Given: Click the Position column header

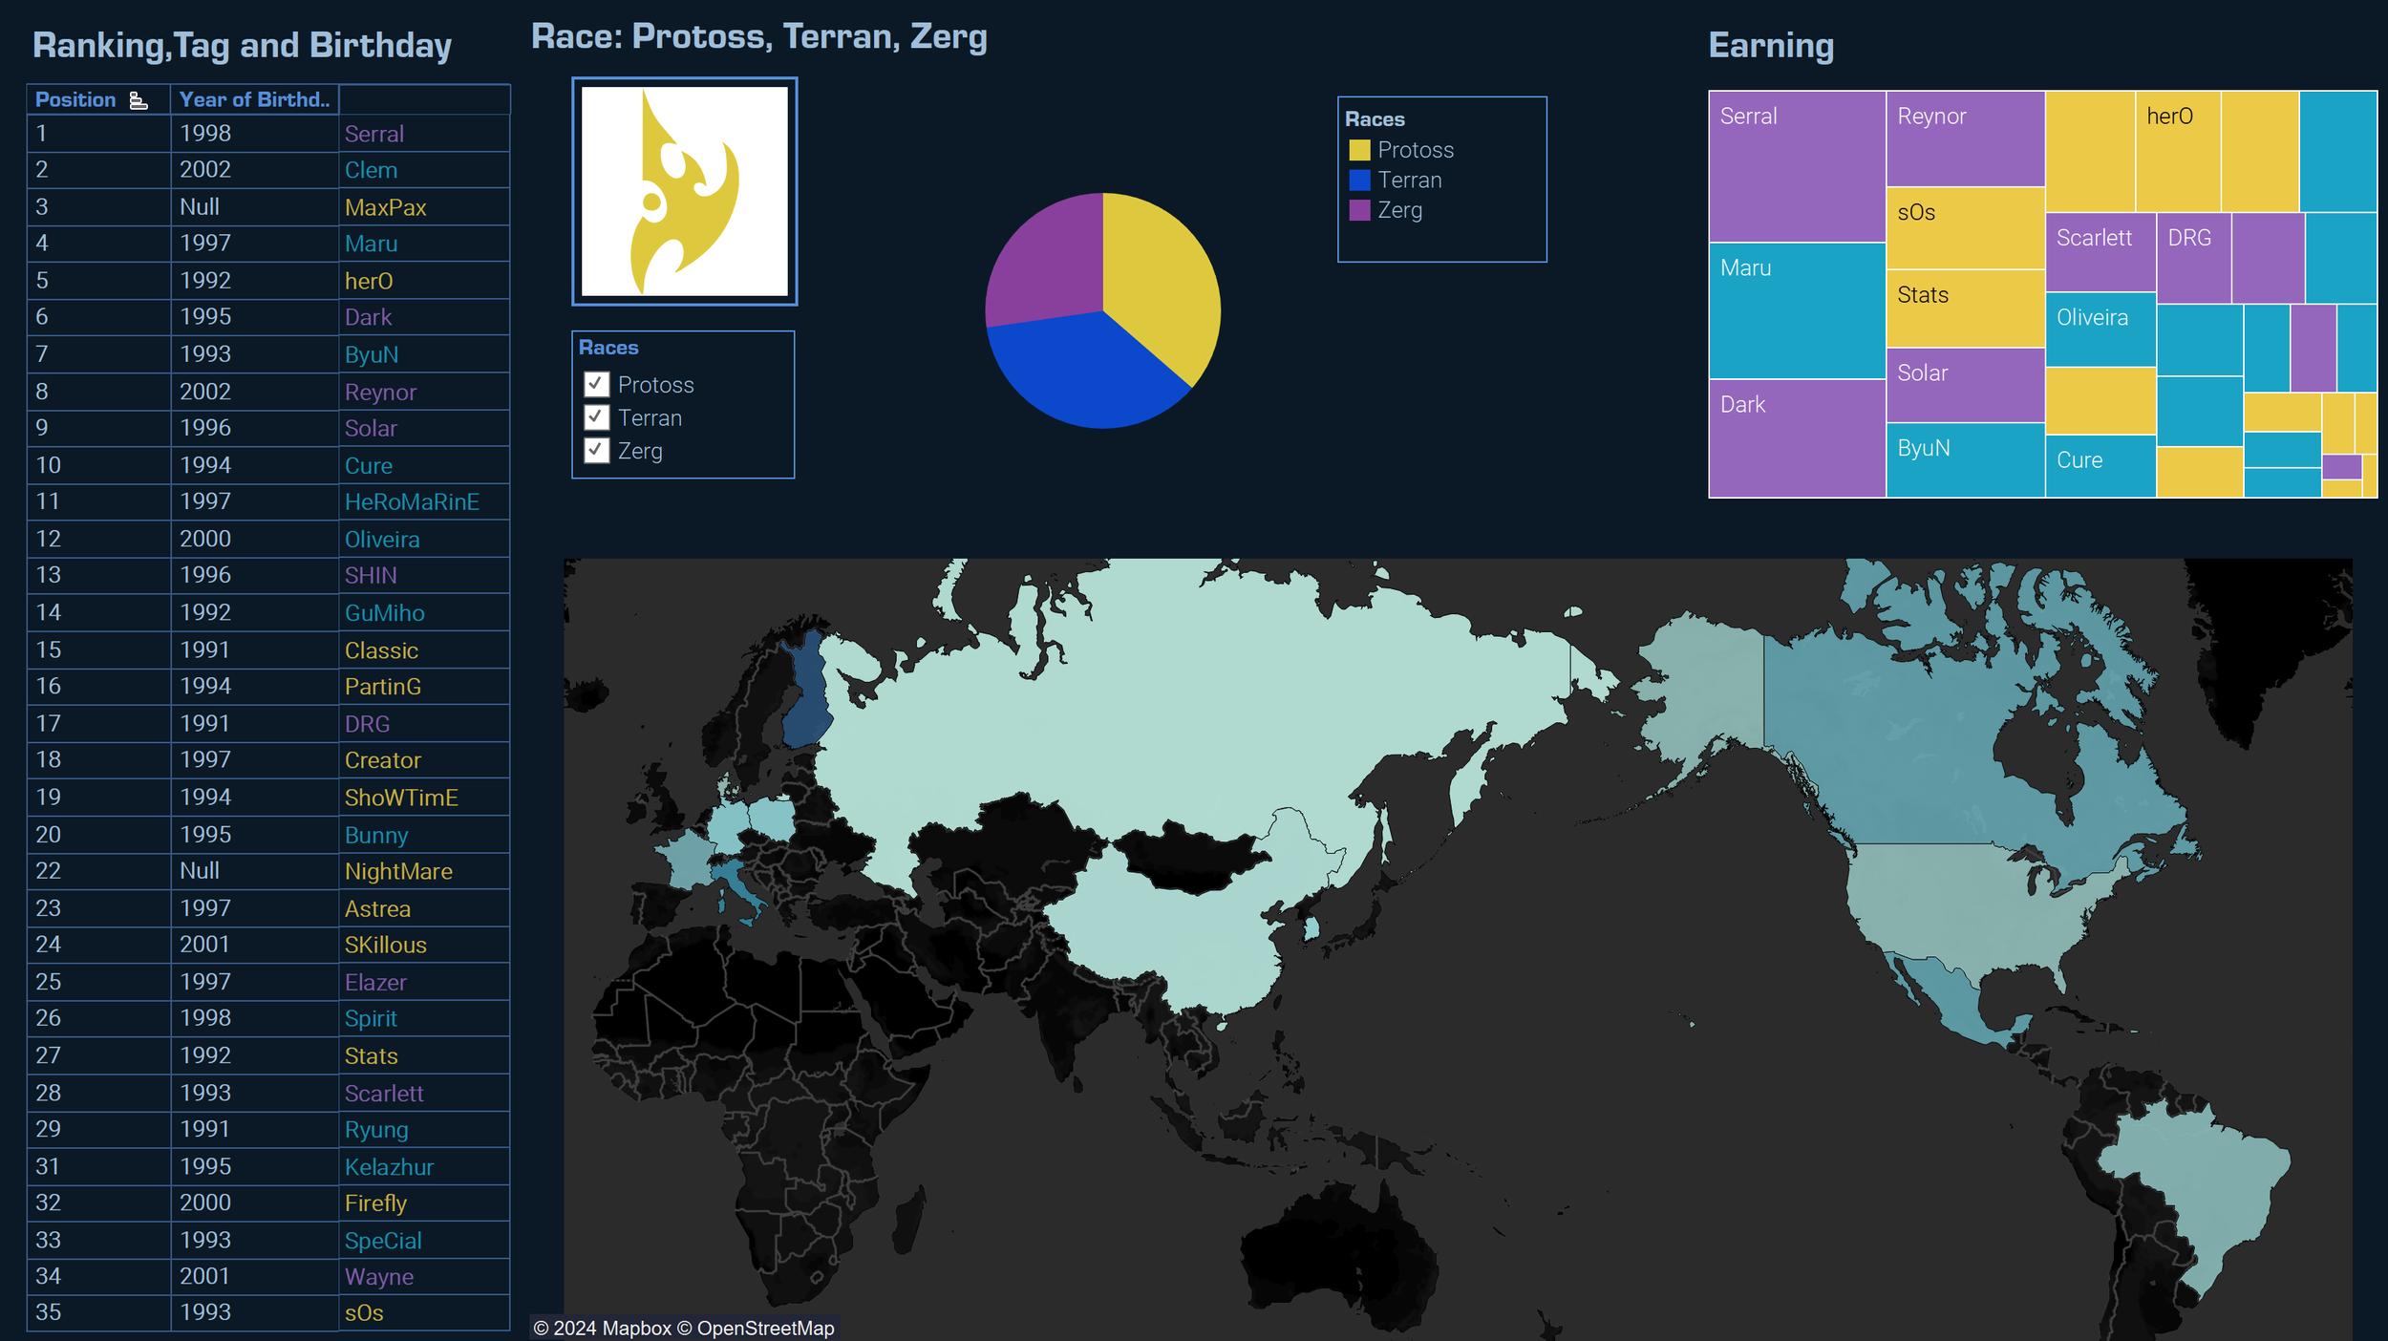Looking at the screenshot, I should click(x=75, y=99).
